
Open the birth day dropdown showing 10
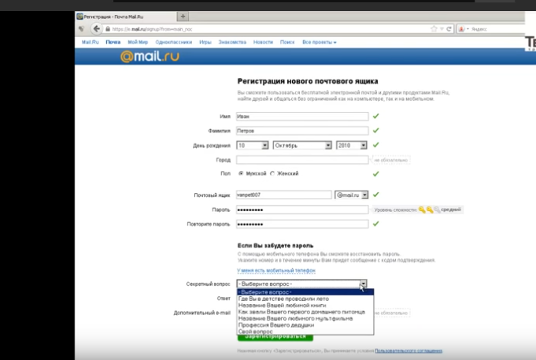coord(253,146)
